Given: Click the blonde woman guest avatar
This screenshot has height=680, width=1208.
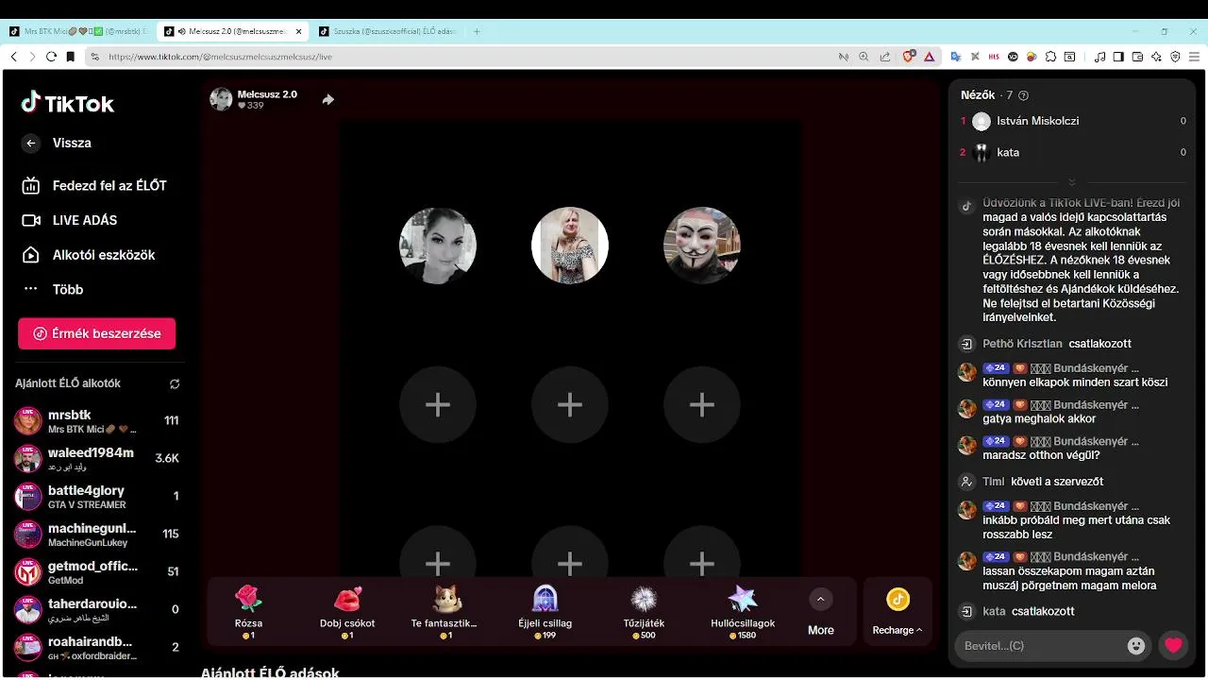Looking at the screenshot, I should pos(570,246).
